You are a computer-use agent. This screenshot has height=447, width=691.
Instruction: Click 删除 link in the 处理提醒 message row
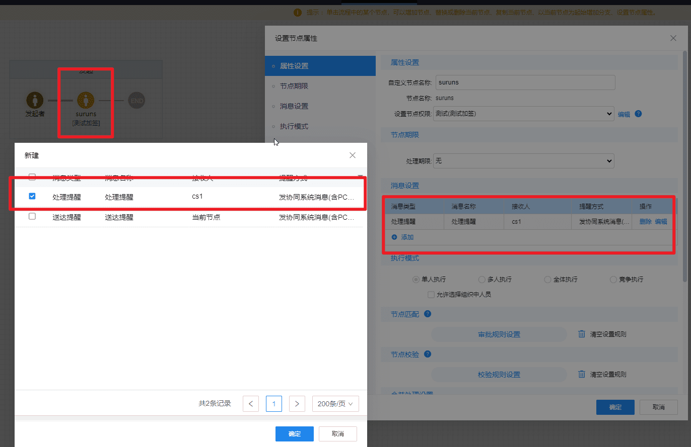[x=646, y=222]
